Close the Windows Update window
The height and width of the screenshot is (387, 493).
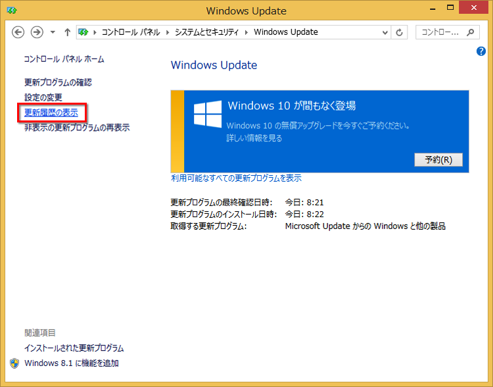pos(473,7)
